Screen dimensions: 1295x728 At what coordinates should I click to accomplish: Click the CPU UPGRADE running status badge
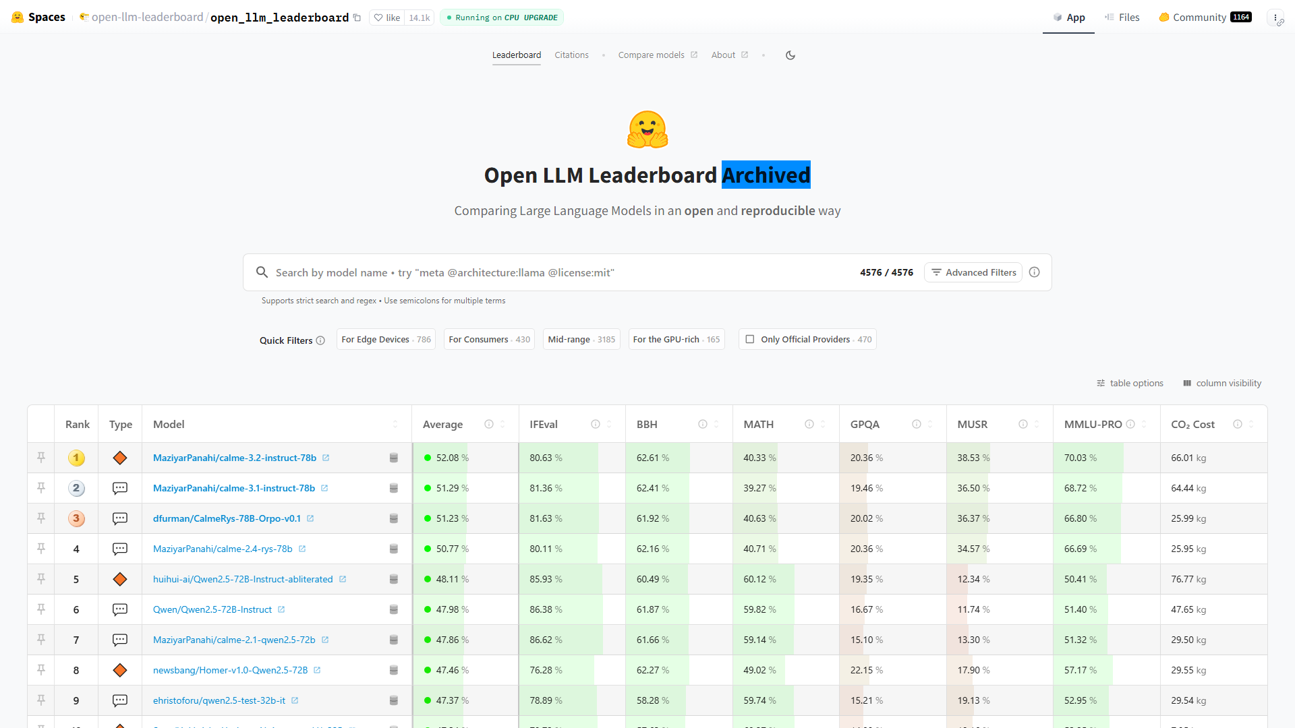(502, 18)
